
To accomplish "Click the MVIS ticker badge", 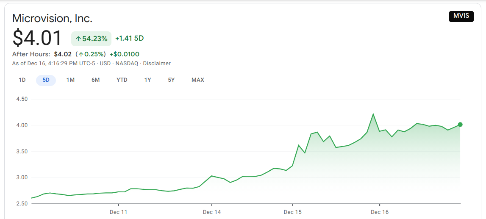I will tap(461, 17).
